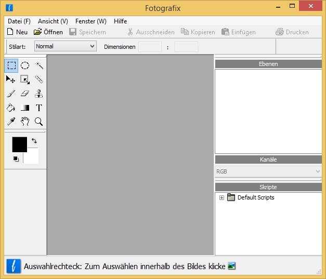The image size is (326, 279).
Task: Activate the Paint Bucket fill tool
Action: pos(10,108)
